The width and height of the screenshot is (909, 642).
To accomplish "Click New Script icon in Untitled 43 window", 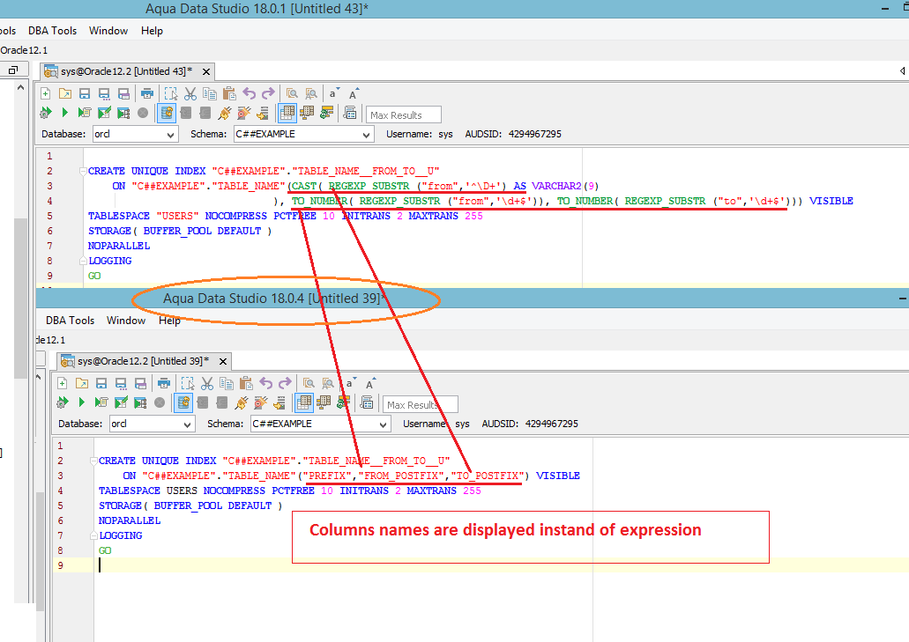I will [x=46, y=93].
